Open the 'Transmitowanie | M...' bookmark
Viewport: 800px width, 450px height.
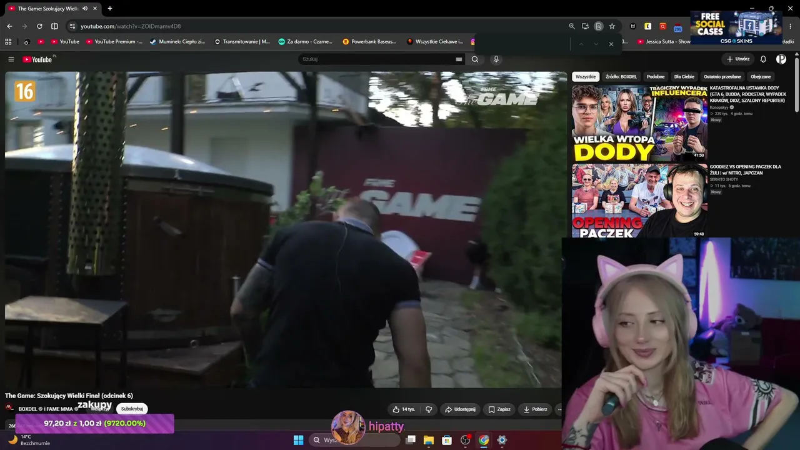[x=242, y=42]
